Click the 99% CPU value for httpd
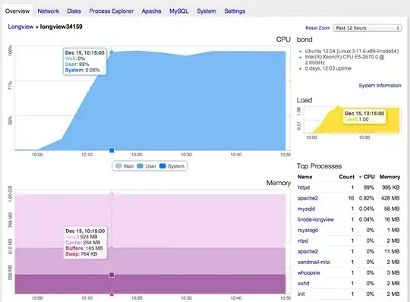410x302 pixels. click(x=369, y=187)
